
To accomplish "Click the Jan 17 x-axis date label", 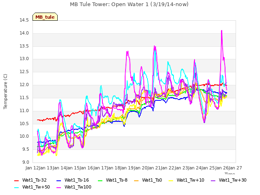I will (x=100, y=168).
